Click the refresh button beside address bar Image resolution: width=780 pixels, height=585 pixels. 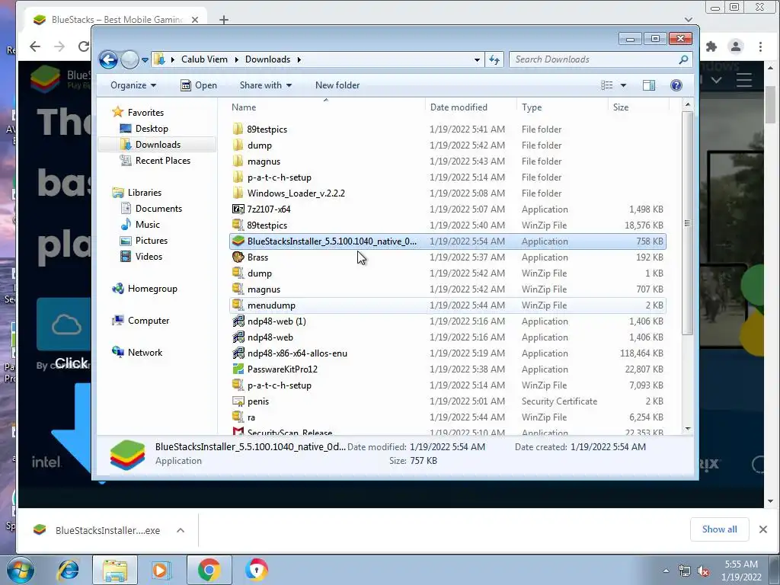pos(494,59)
